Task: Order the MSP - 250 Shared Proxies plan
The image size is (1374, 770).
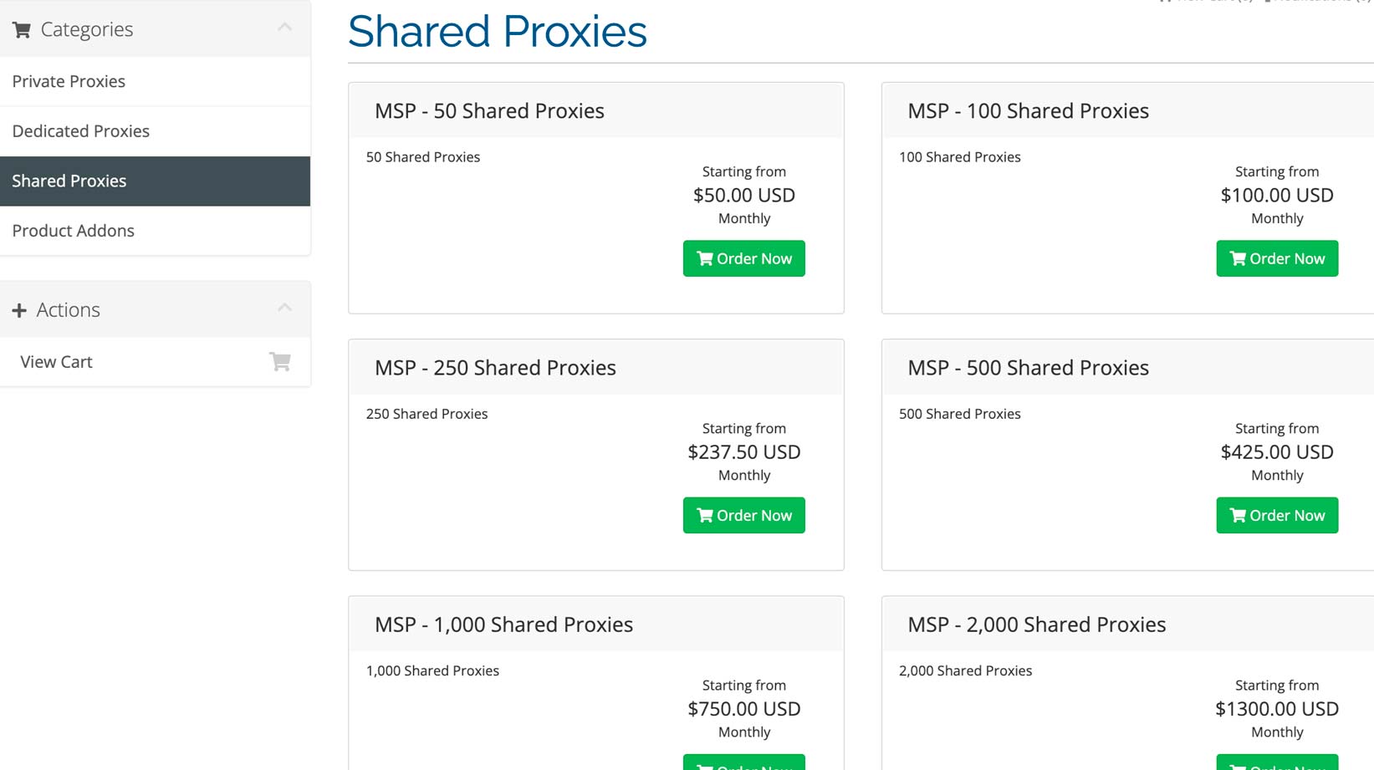Action: point(743,515)
